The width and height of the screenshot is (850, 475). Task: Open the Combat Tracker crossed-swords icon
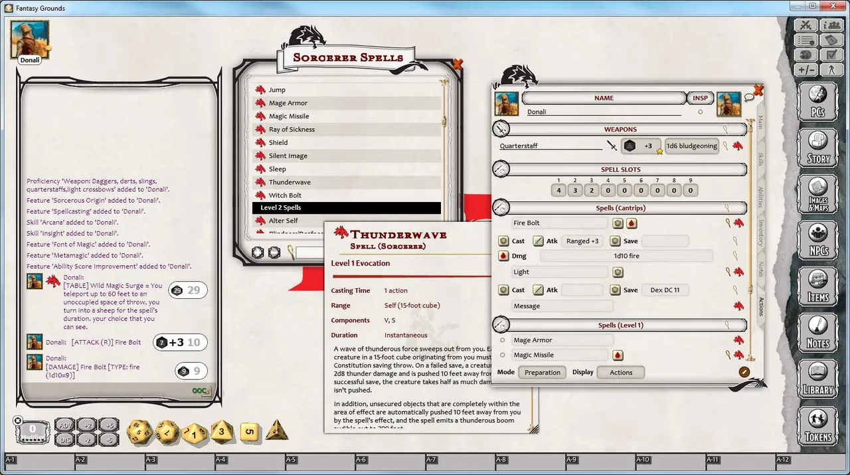806,25
